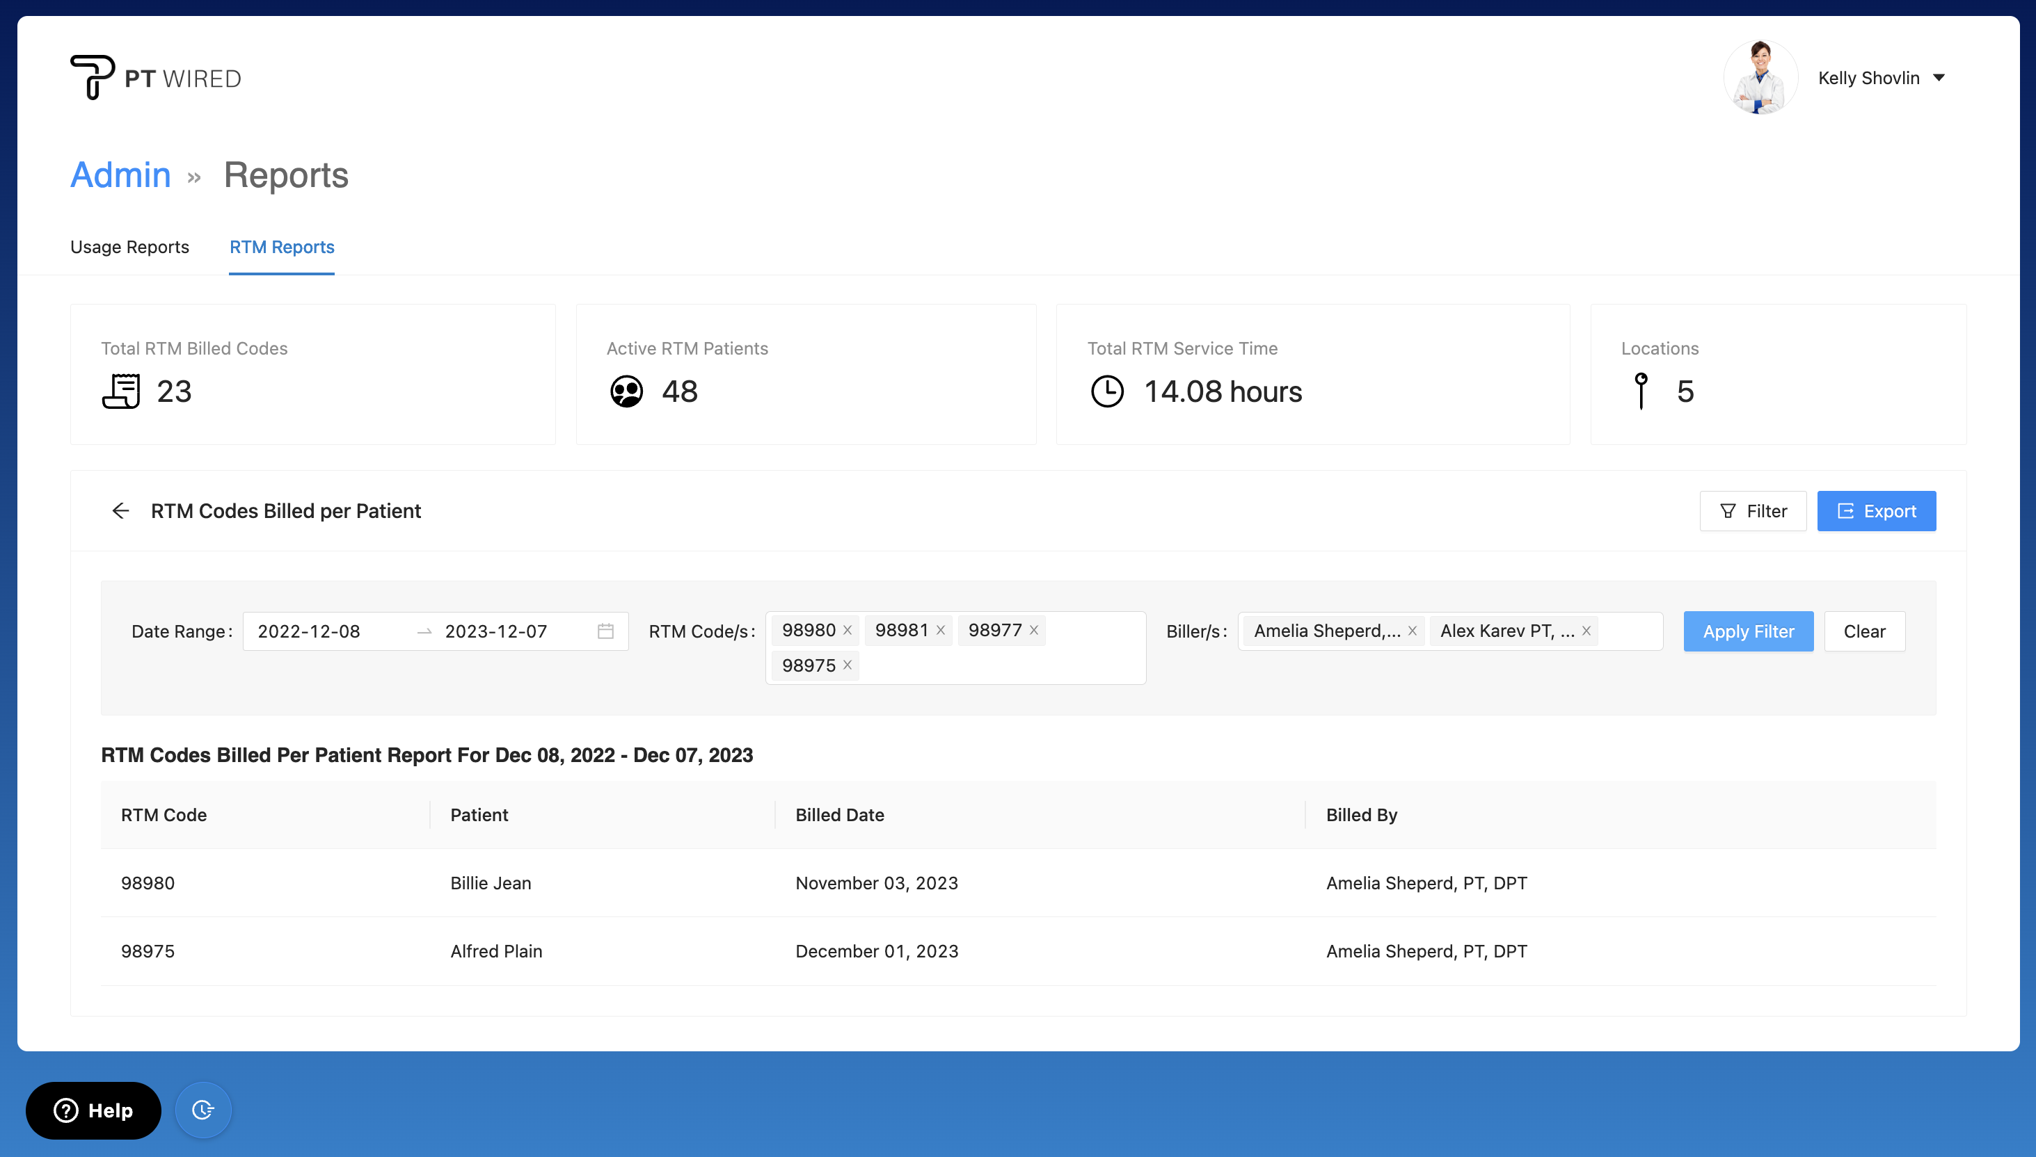Switch to the Usage Reports tab

pyautogui.click(x=129, y=247)
